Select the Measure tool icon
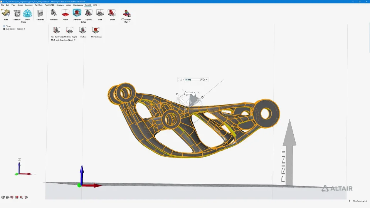The height and width of the screenshot is (208, 370). pos(17,13)
